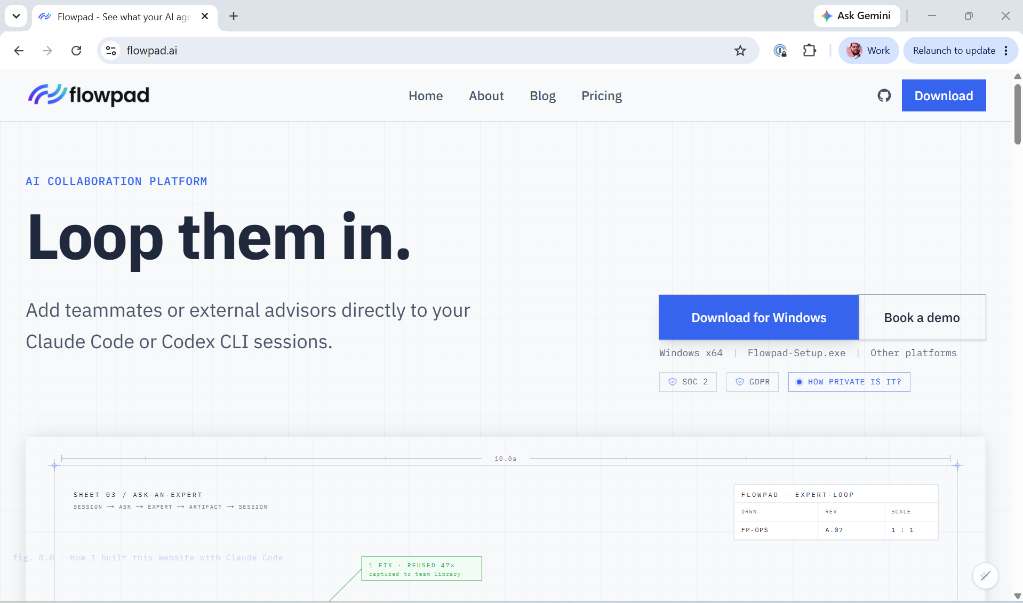Click Book a demo

(x=922, y=317)
